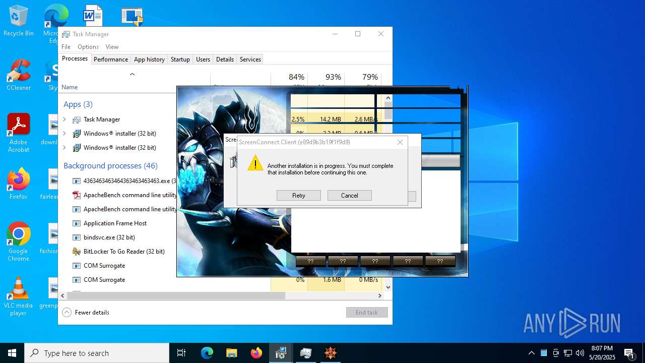Show hidden tray icons chevron

point(531,353)
